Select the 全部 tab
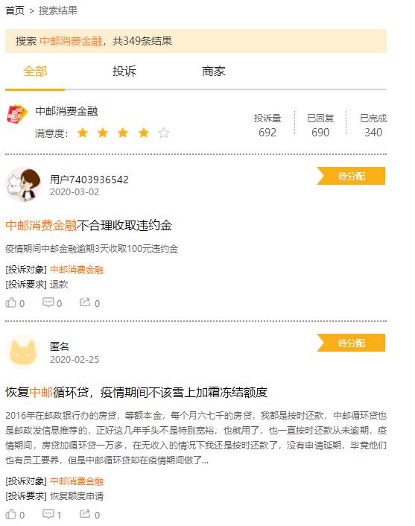The height and width of the screenshot is (526, 415). tap(35, 71)
